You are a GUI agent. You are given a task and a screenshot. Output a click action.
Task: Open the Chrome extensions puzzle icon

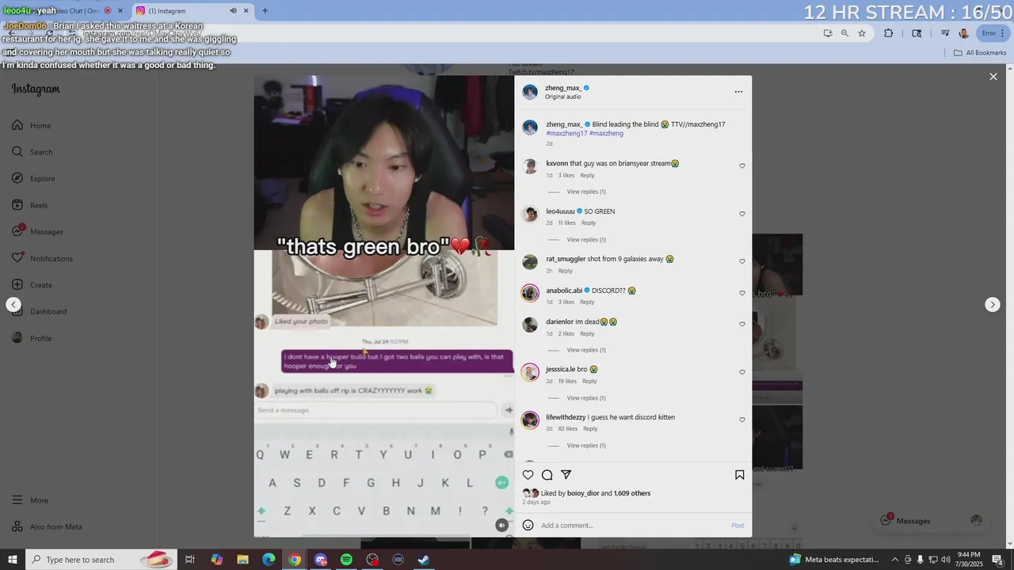pos(888,33)
